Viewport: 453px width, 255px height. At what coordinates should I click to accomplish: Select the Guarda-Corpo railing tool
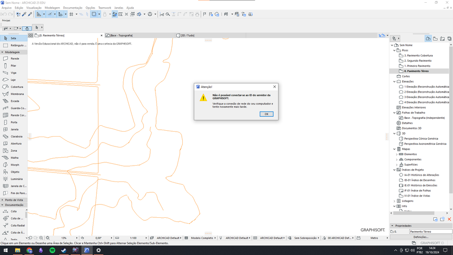14,108
